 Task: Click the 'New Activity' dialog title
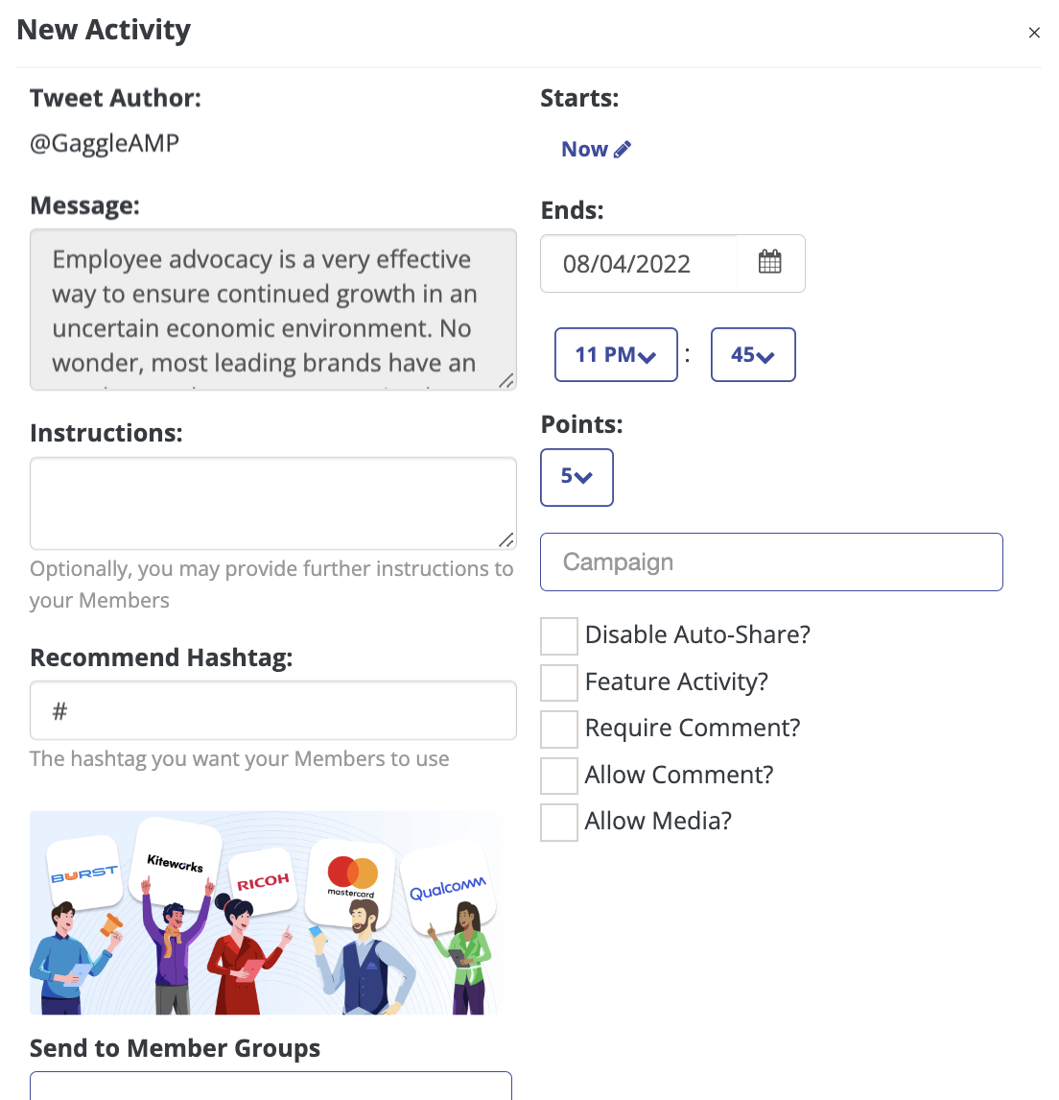click(x=104, y=30)
